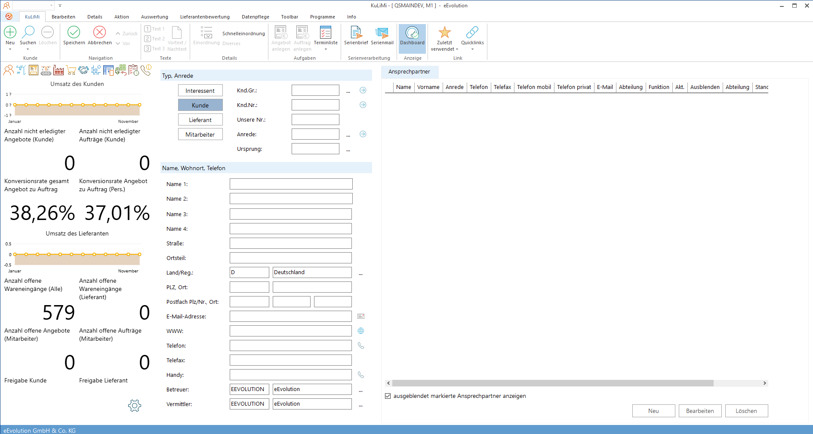Screen dimensions: 813x434
Task: Select the handshake dashboard icon
Action: (x=83, y=70)
